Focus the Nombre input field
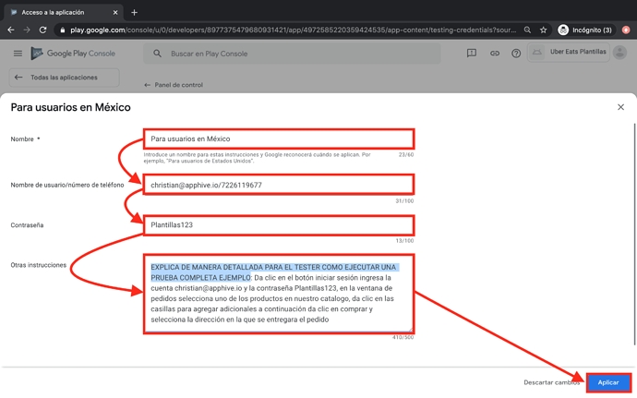Viewport: 637px width, 398px height. 278,139
